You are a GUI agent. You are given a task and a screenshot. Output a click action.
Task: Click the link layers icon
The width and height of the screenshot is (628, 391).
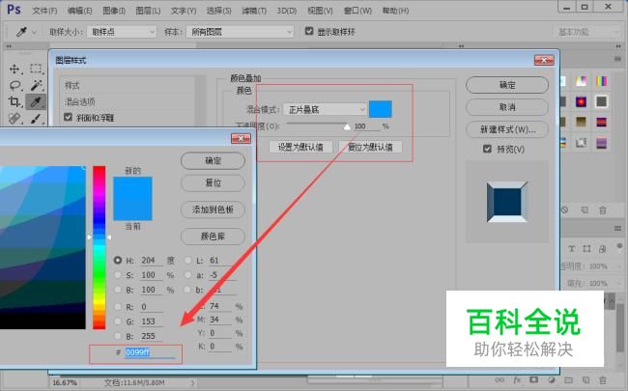pyautogui.click(x=500, y=379)
